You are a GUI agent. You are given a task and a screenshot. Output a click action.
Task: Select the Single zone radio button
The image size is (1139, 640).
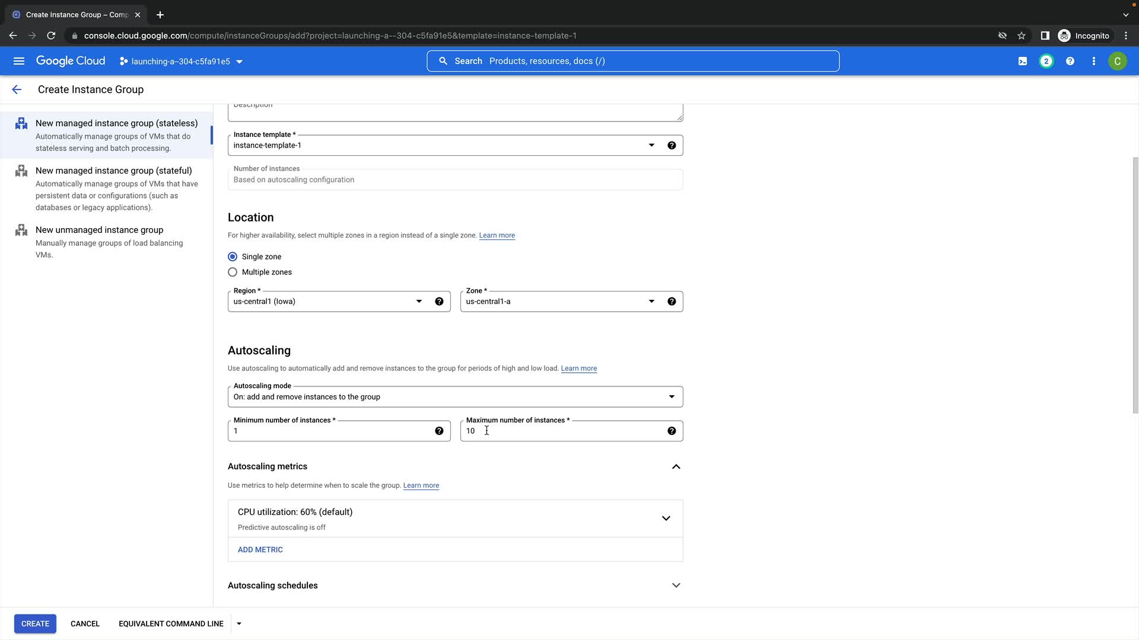click(x=233, y=257)
